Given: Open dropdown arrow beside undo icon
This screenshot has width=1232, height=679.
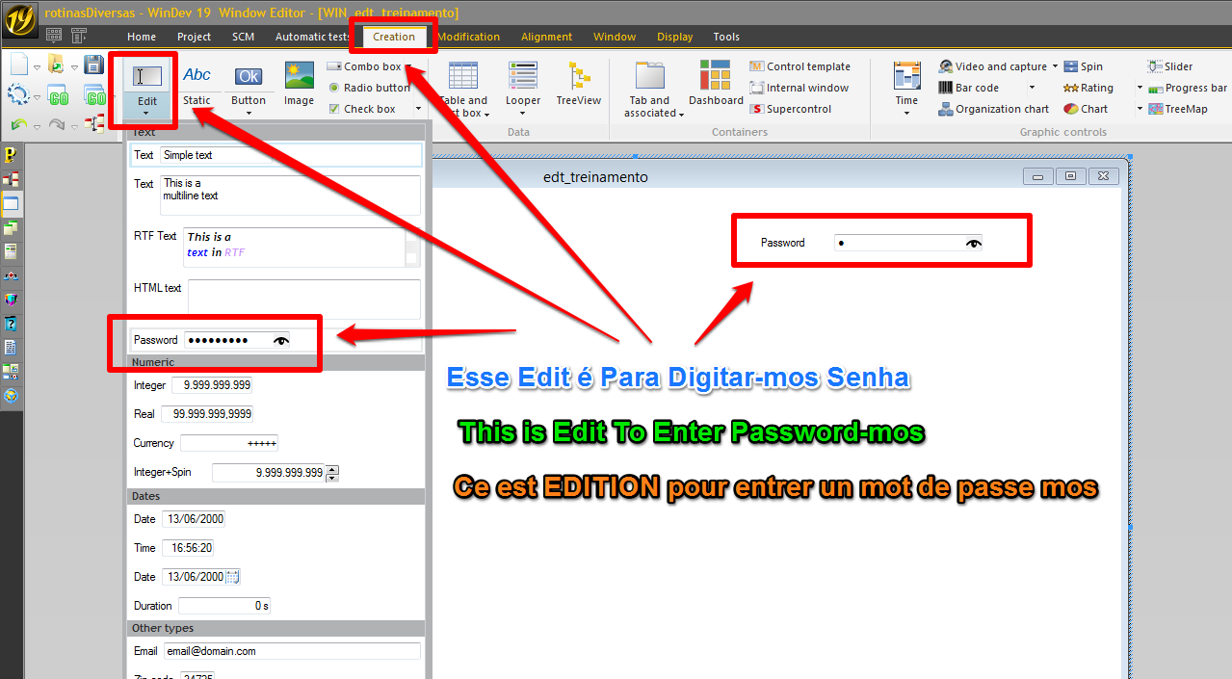Looking at the screenshot, I should [x=38, y=126].
